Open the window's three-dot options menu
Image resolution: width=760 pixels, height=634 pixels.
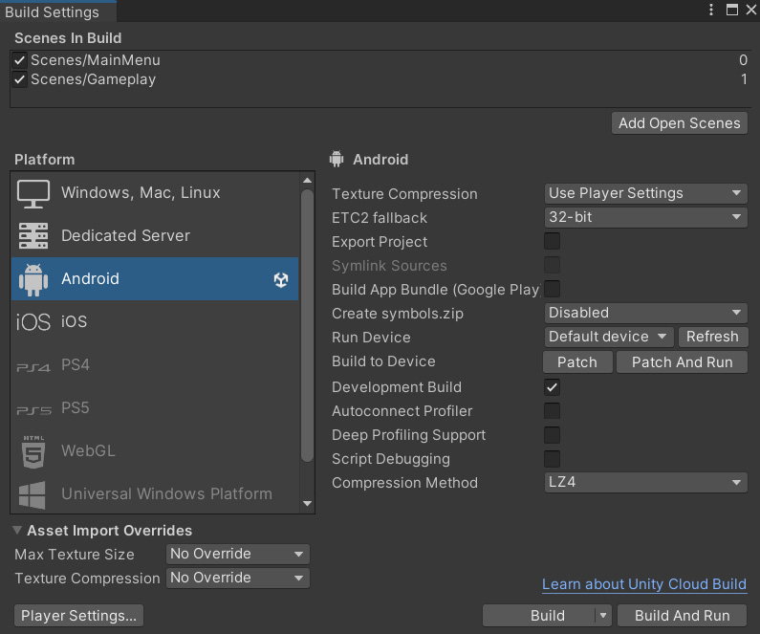[711, 10]
